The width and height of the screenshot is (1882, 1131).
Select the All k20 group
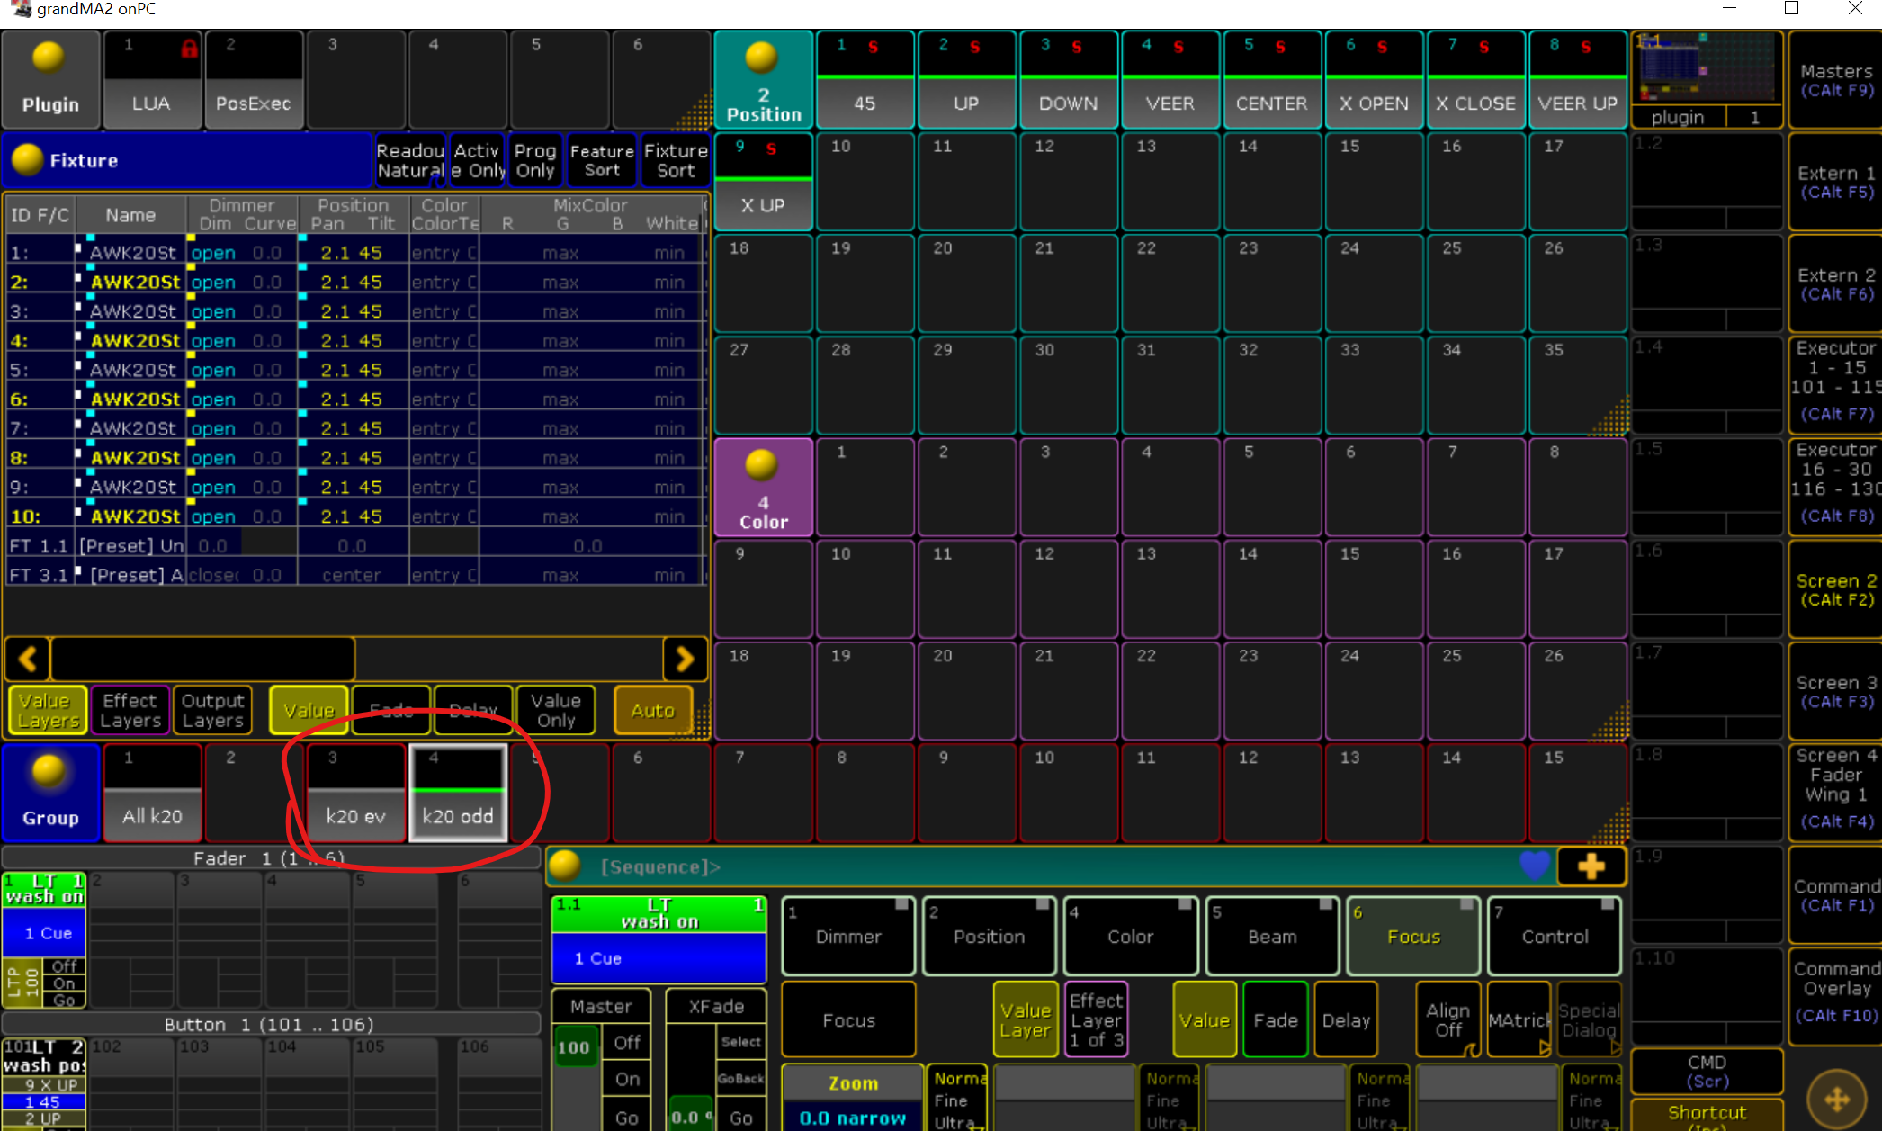click(152, 794)
